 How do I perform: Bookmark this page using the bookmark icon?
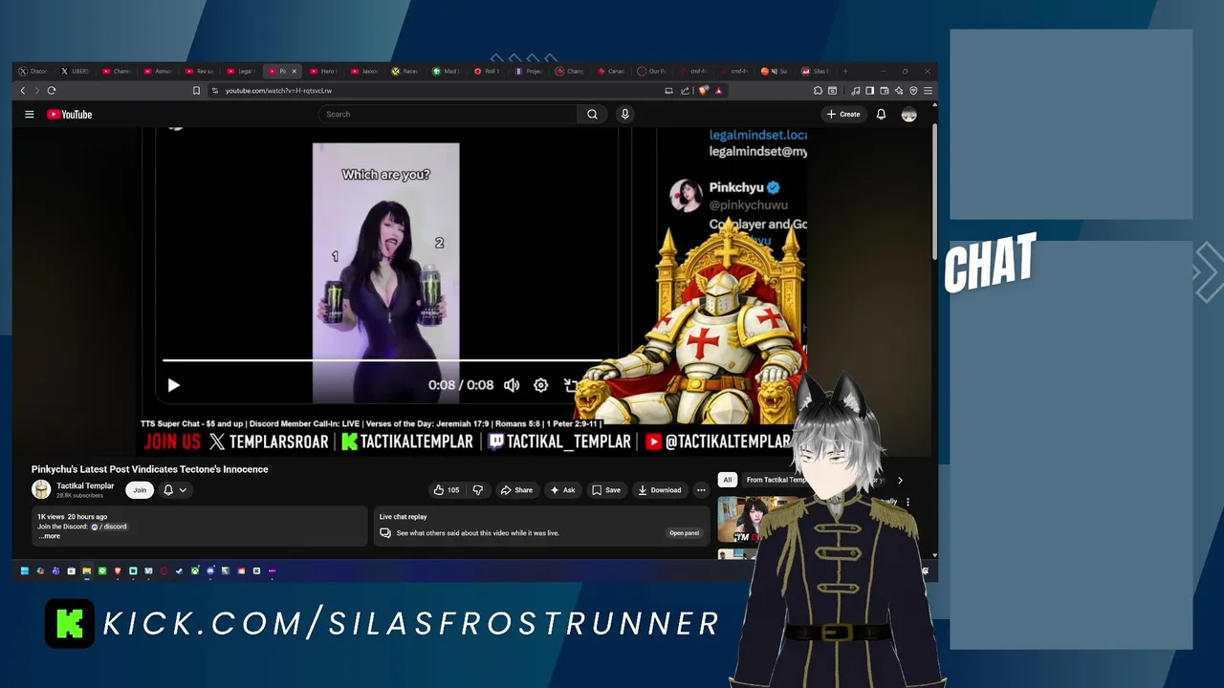tap(196, 91)
